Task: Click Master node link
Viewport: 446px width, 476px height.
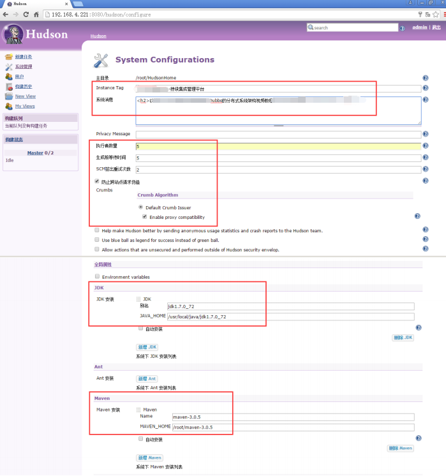Action: point(35,152)
